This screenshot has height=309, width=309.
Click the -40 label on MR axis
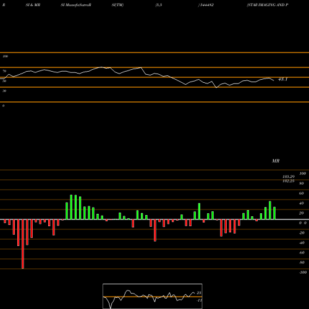pos(302,243)
